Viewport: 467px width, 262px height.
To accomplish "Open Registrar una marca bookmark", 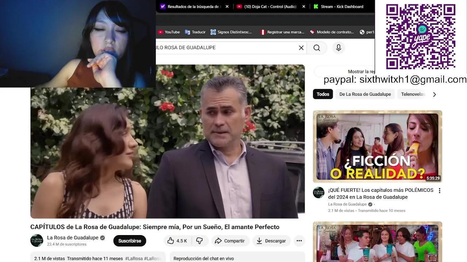I will coord(282,32).
